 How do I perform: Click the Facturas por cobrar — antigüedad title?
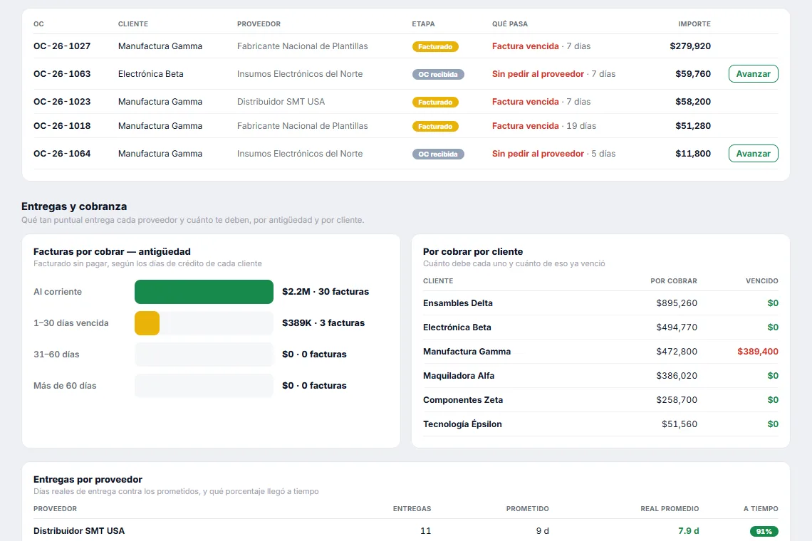[112, 251]
